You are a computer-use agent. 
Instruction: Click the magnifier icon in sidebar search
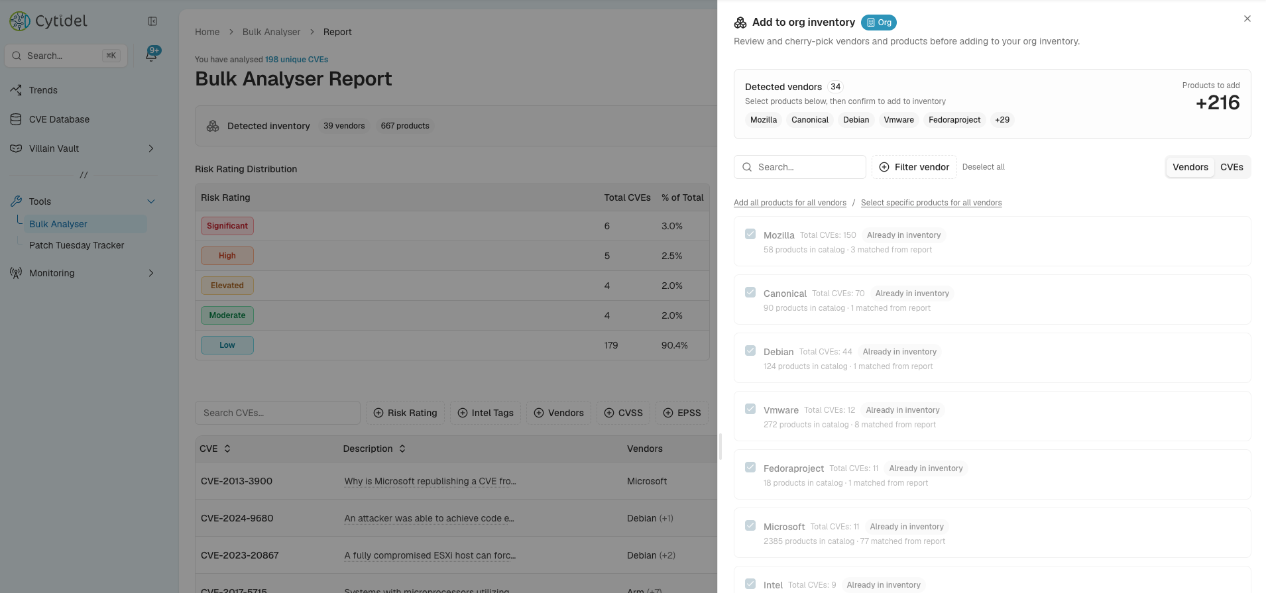pos(17,56)
